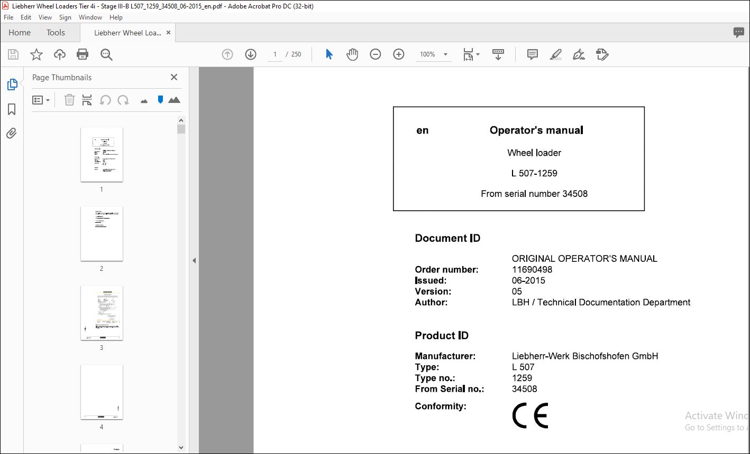
Task: Select the Liebherr Wheel Loaders document tab
Action: coord(127,33)
